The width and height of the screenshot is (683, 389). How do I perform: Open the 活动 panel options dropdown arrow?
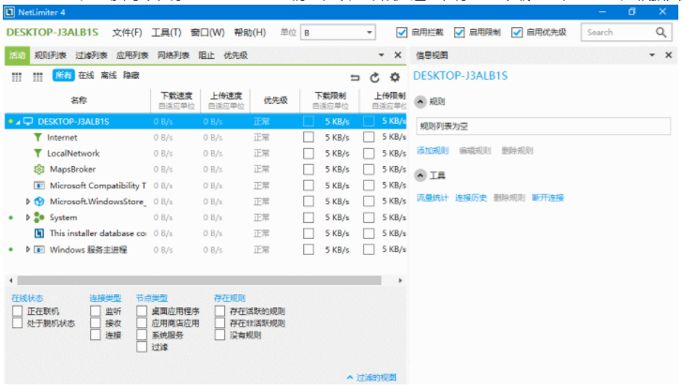pos(381,54)
